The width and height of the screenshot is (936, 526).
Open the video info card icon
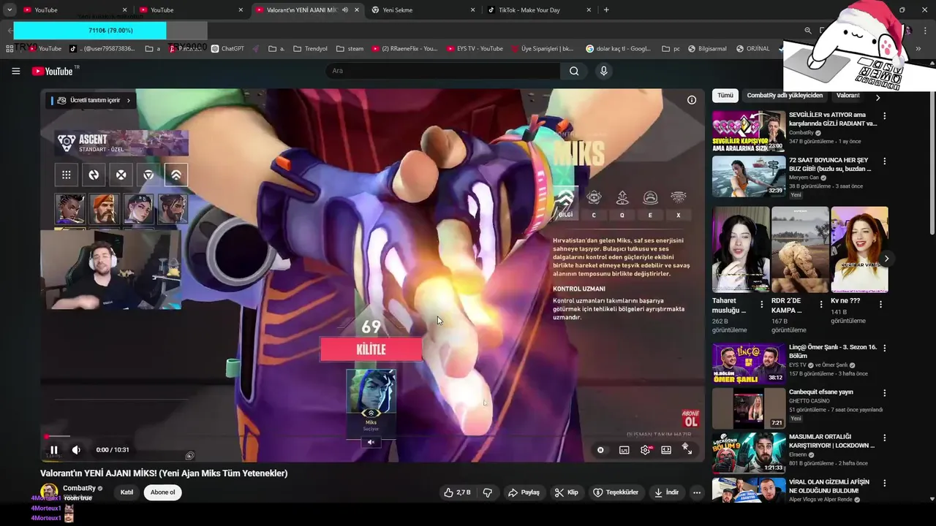click(691, 100)
